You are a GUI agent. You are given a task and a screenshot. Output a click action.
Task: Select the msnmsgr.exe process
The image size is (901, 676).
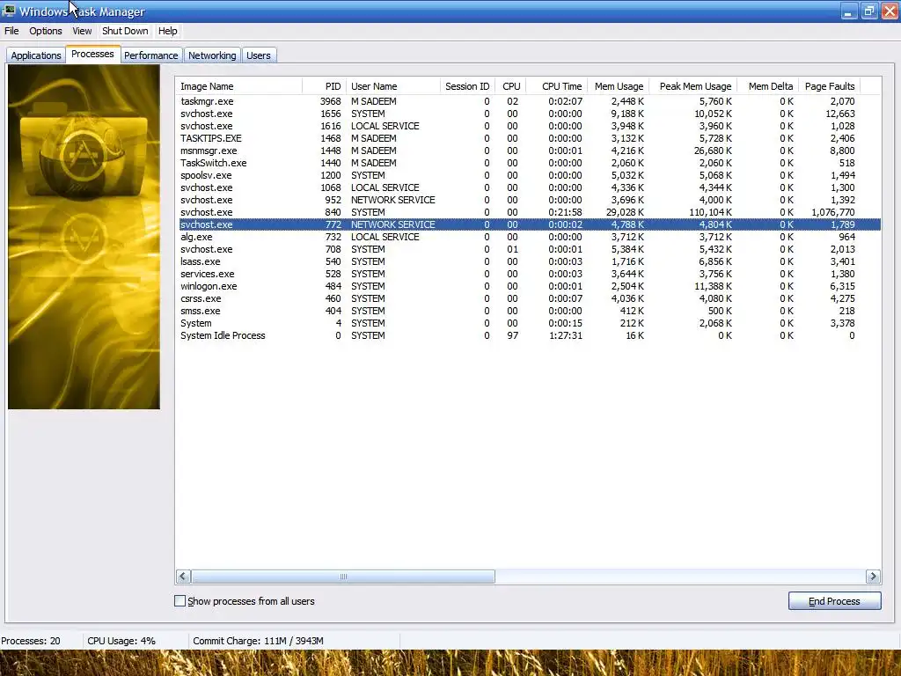(528, 151)
